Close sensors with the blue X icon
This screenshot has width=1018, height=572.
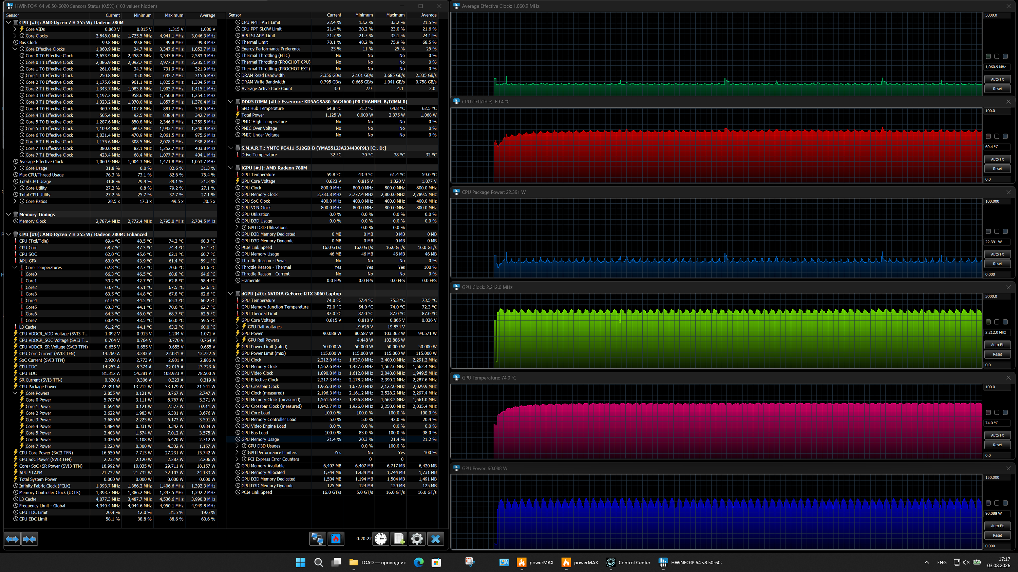click(436, 538)
